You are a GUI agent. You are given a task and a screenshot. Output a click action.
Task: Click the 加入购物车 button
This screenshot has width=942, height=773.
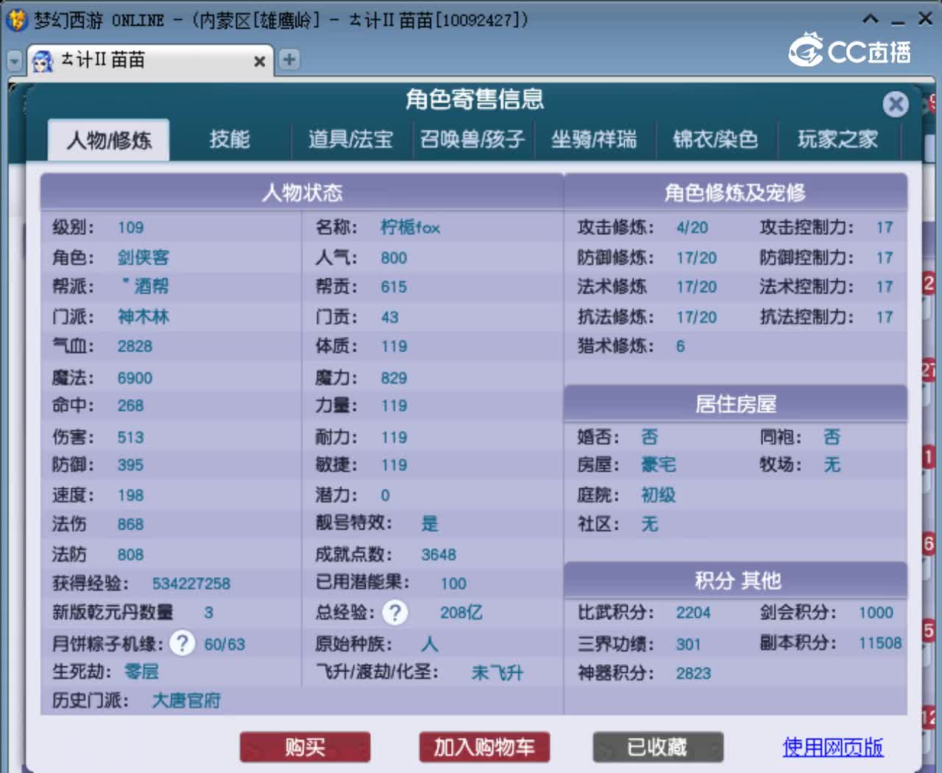tap(484, 747)
